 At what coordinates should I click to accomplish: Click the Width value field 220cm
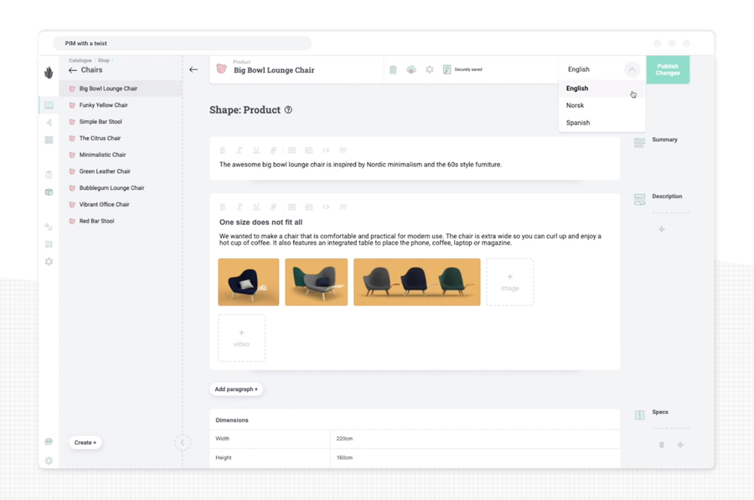(475, 439)
